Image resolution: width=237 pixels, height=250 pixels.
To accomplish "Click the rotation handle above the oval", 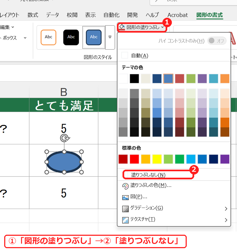I will (x=65, y=138).
